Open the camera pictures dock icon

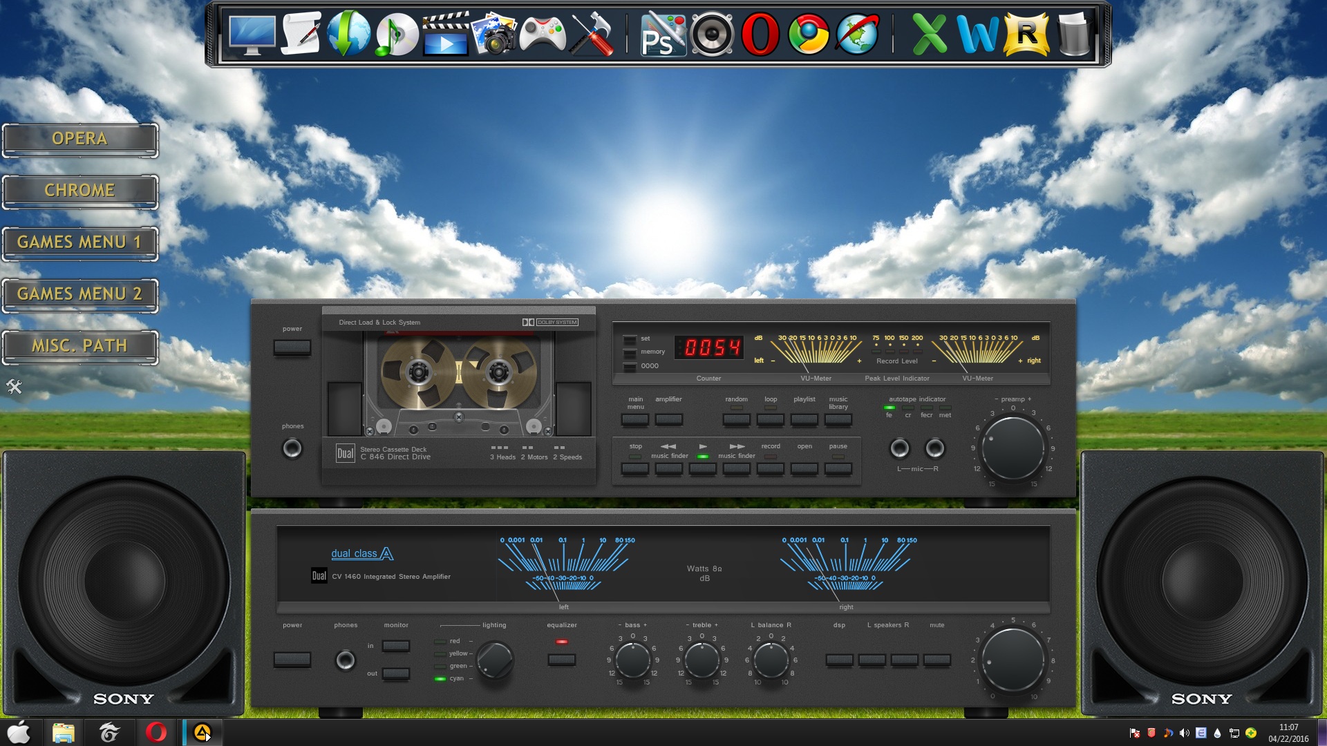coord(493,33)
